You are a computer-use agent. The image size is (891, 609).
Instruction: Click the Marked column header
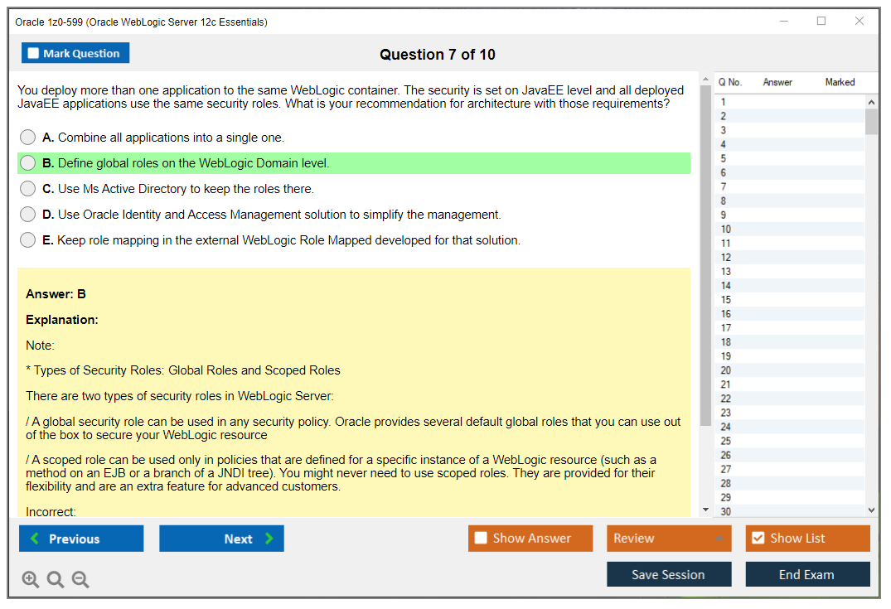tap(839, 82)
